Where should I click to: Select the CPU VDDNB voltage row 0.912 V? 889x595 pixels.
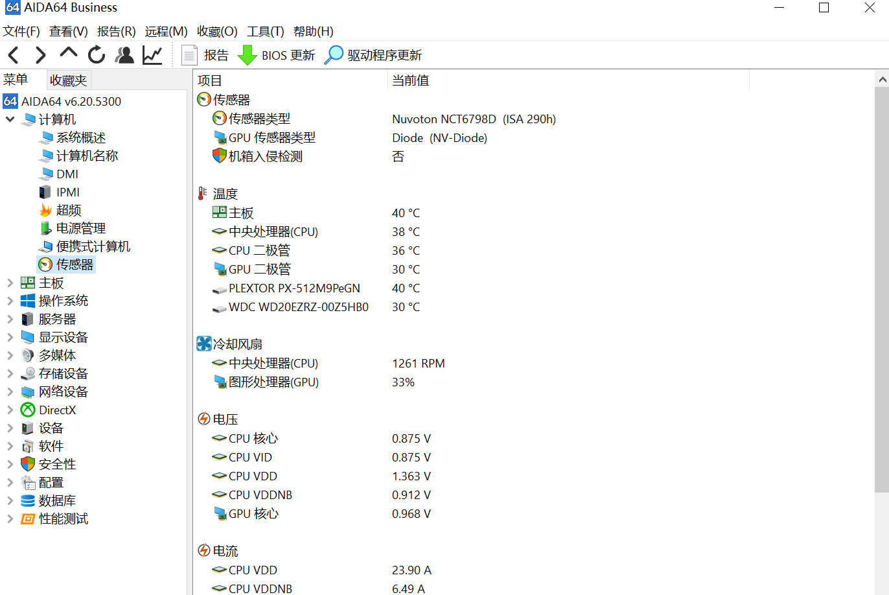(x=321, y=495)
